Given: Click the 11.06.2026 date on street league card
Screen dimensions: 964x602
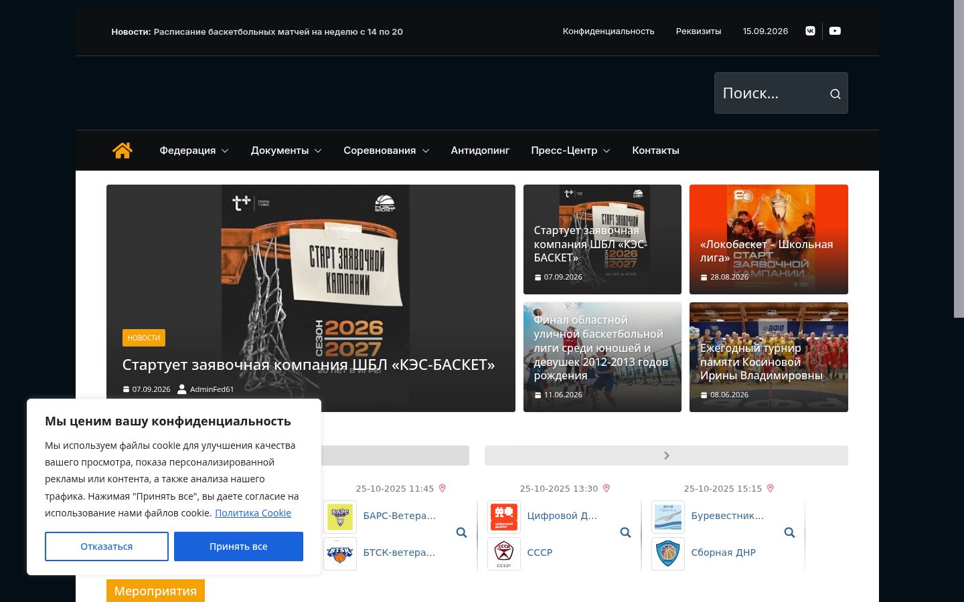Looking at the screenshot, I should (x=563, y=395).
